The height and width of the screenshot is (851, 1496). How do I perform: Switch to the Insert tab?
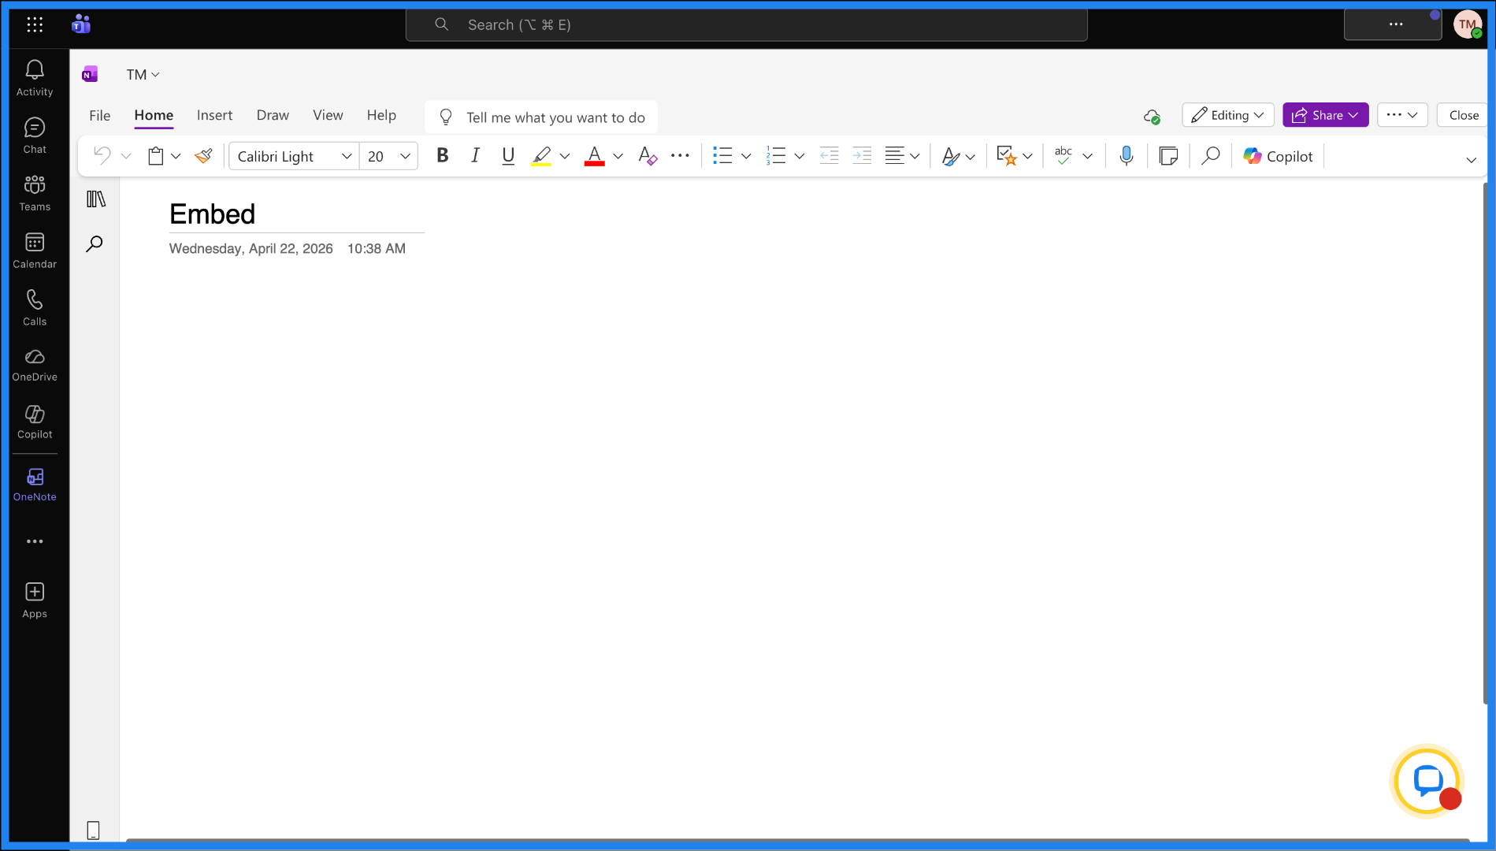coord(214,115)
